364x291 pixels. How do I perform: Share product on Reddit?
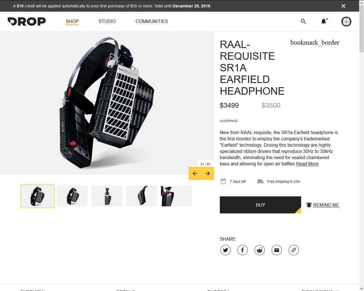click(x=260, y=250)
